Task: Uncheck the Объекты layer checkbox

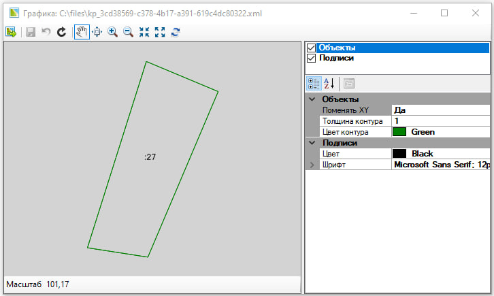Action: point(311,48)
